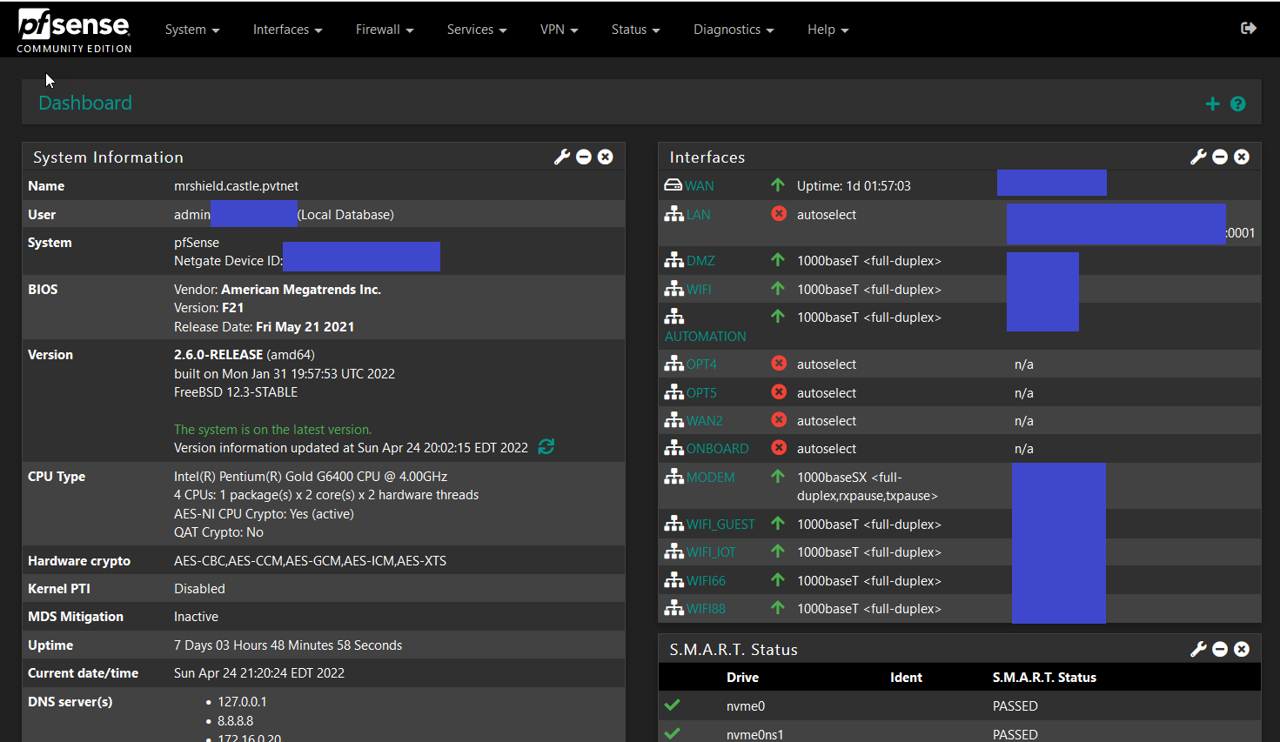Click the Intel Pentium Gold G6400 CPU text
The height and width of the screenshot is (742, 1280).
click(311, 477)
